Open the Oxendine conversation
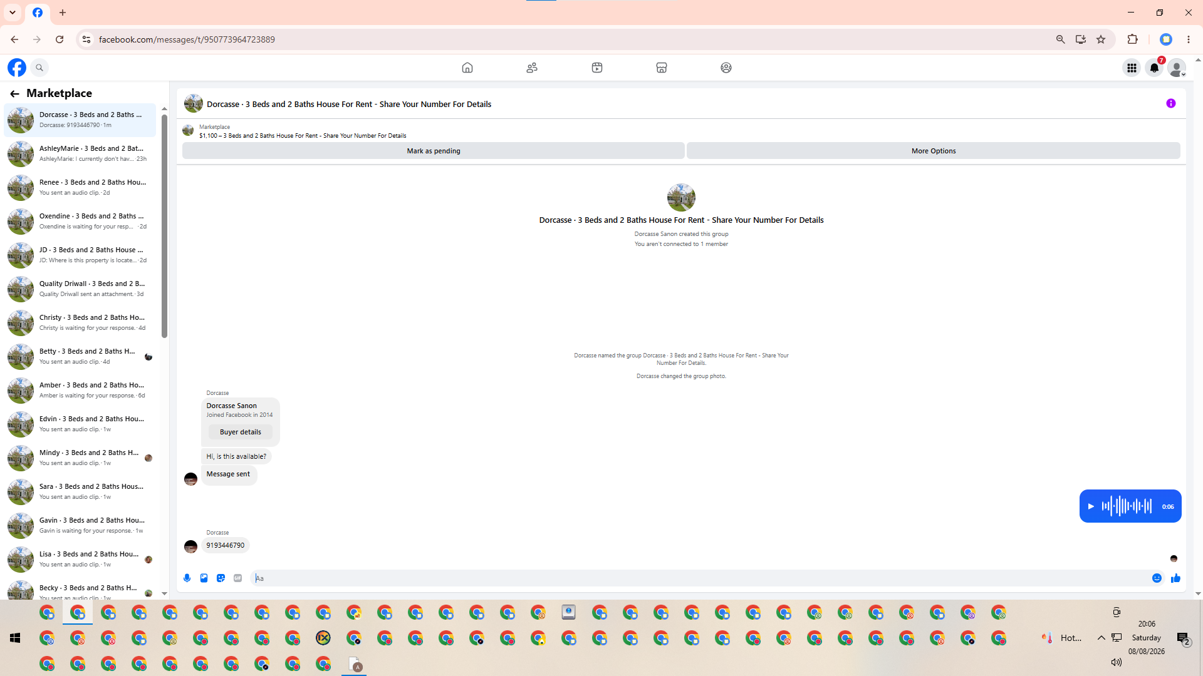This screenshot has height=676, width=1203. (x=80, y=221)
